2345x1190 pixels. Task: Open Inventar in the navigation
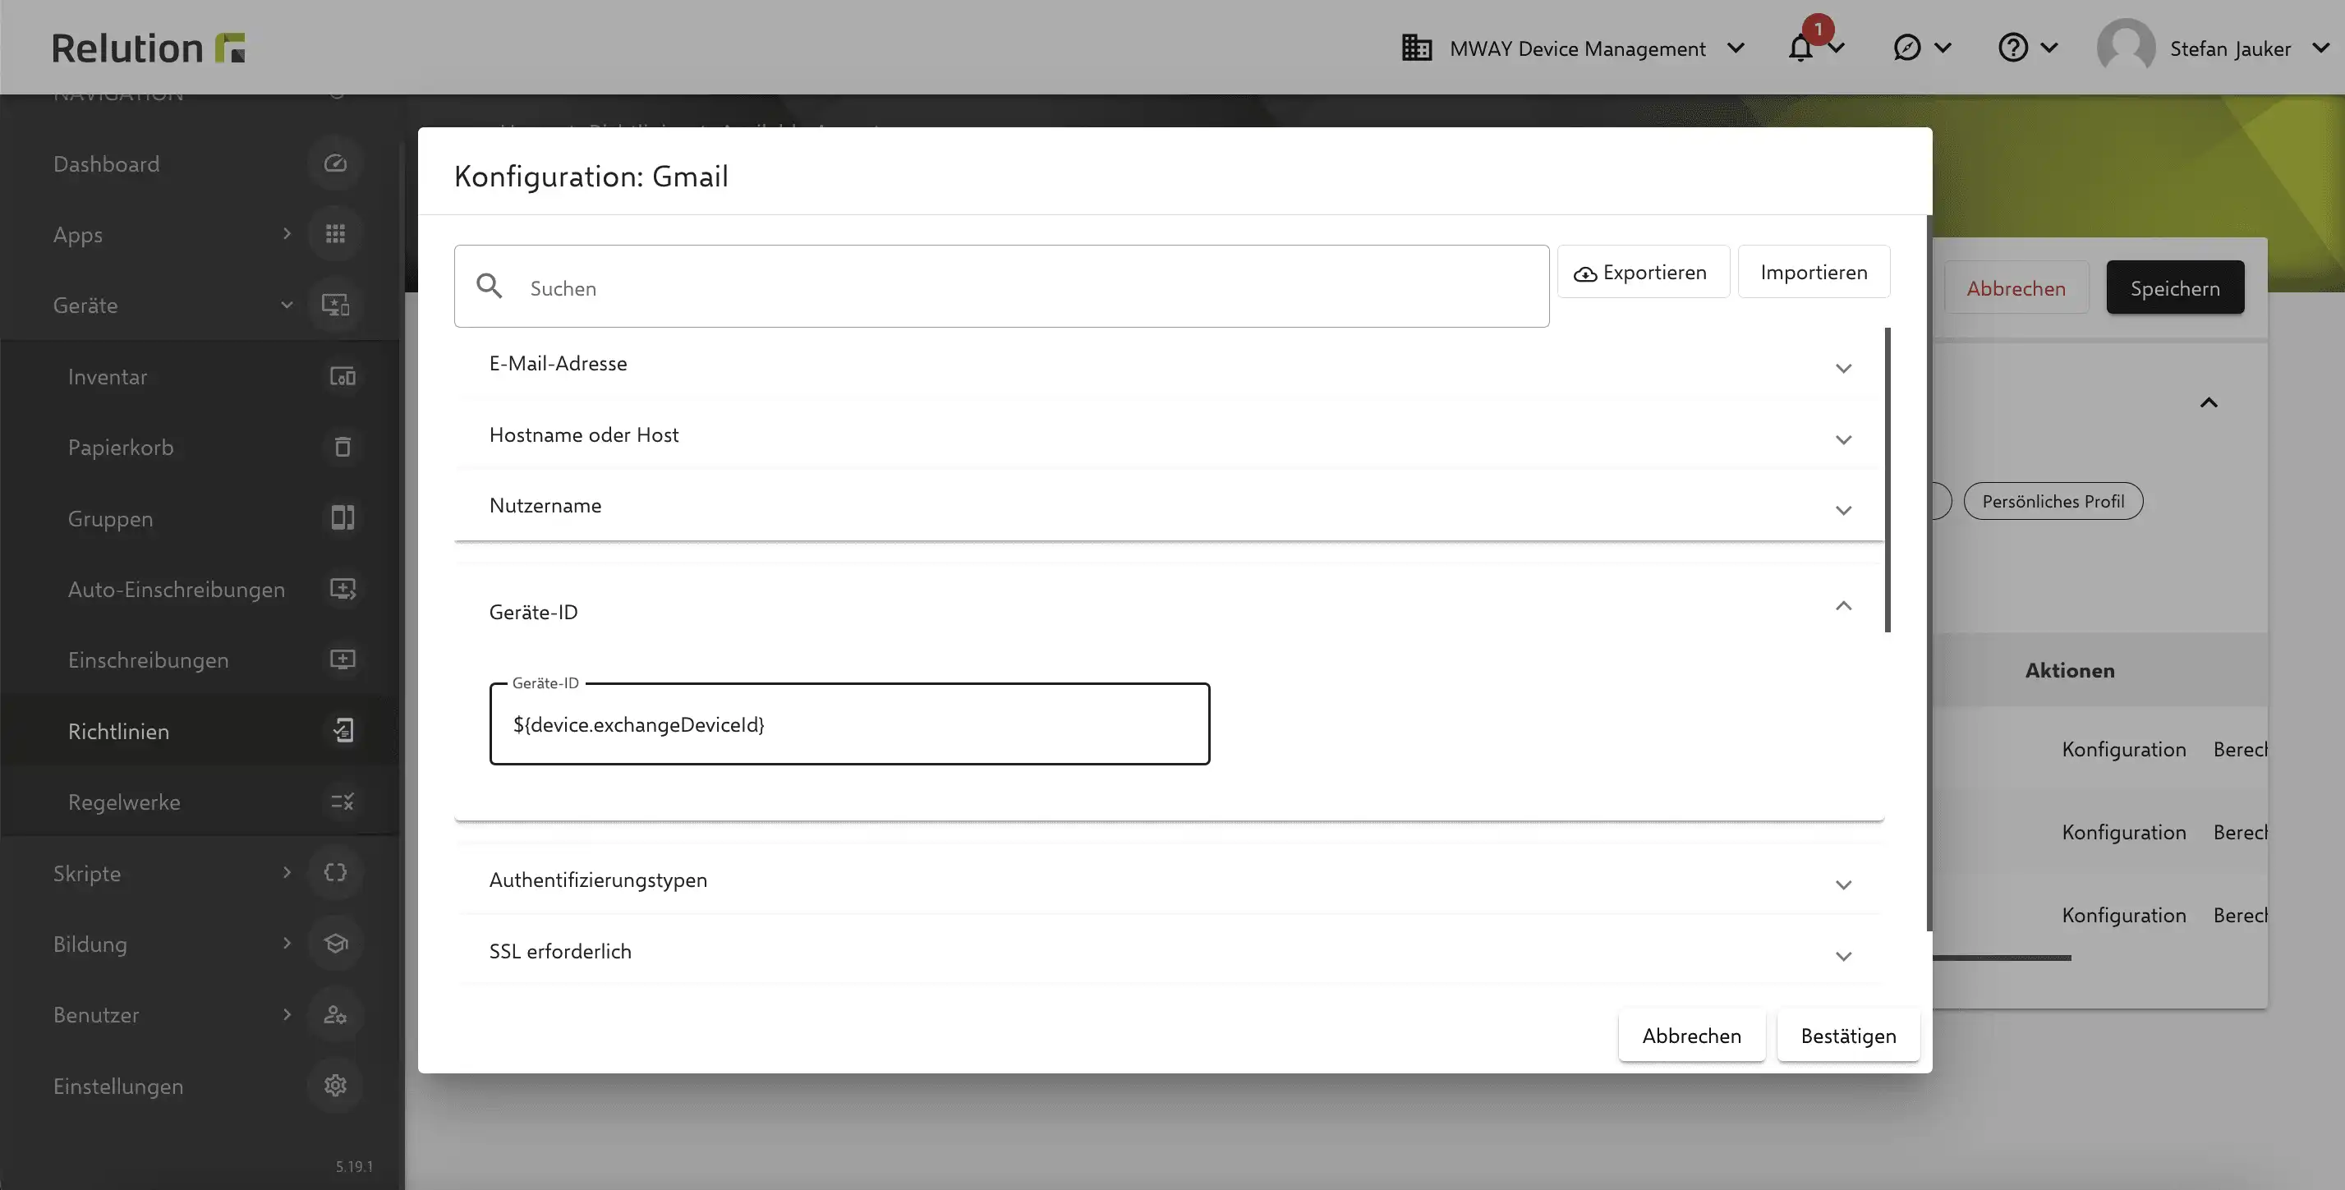click(108, 376)
